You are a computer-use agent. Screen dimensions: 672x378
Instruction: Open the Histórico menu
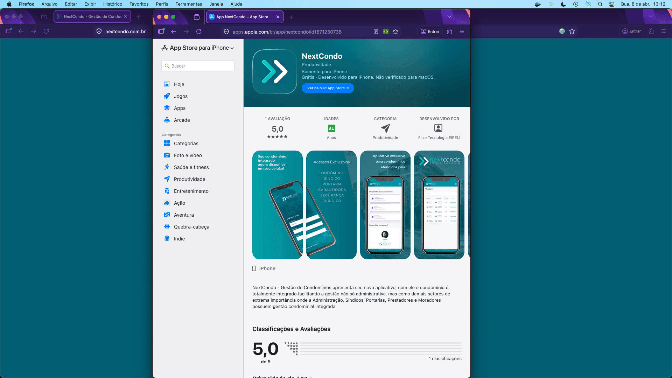[x=113, y=4]
